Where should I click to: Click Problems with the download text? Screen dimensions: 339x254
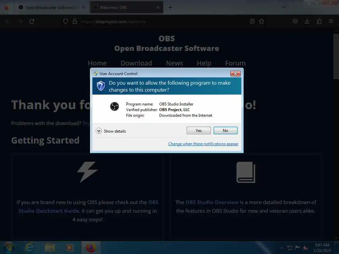(x=46, y=123)
